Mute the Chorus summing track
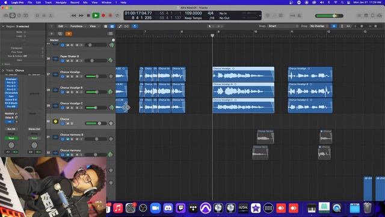 tap(67, 123)
